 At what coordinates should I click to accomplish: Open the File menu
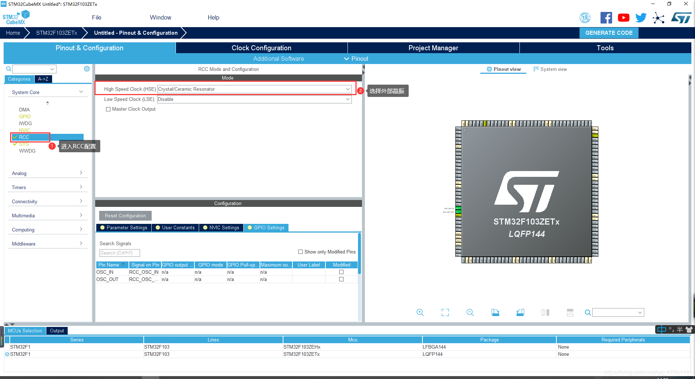(97, 17)
